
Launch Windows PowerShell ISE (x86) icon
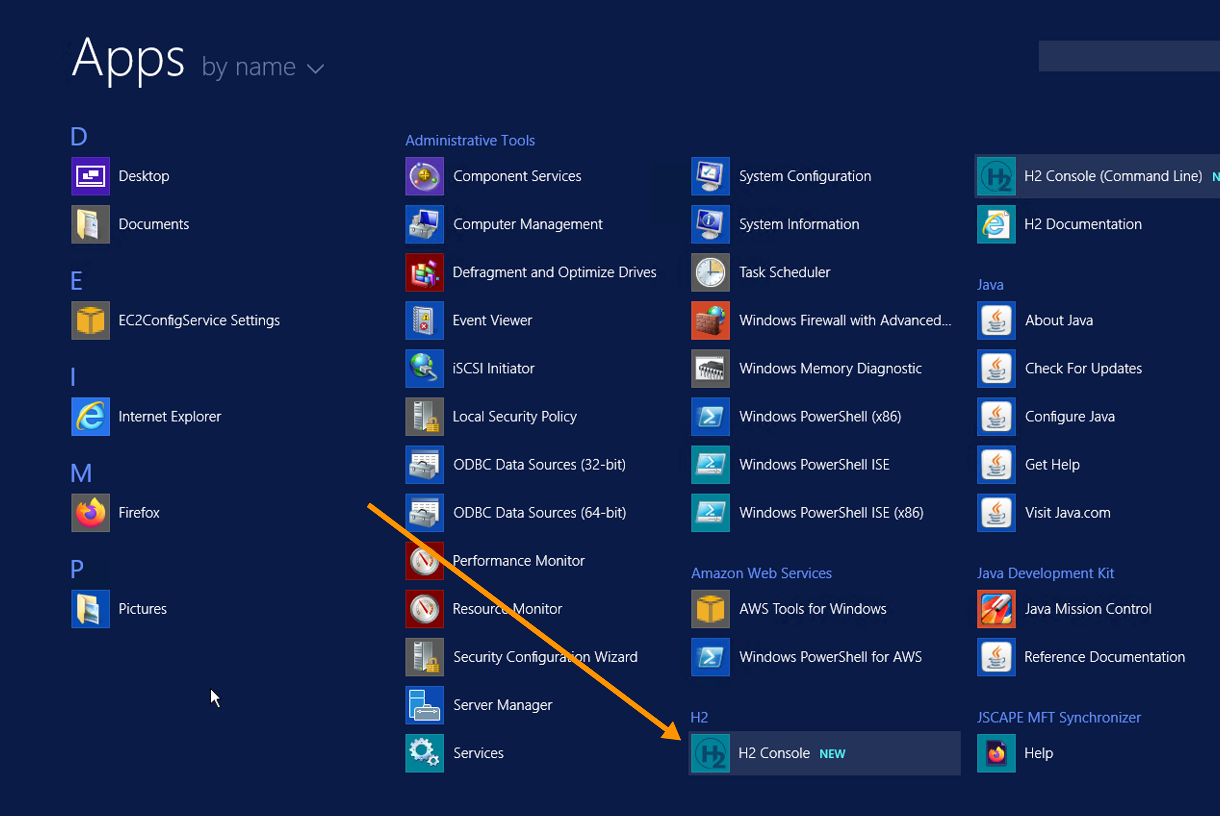tap(710, 512)
